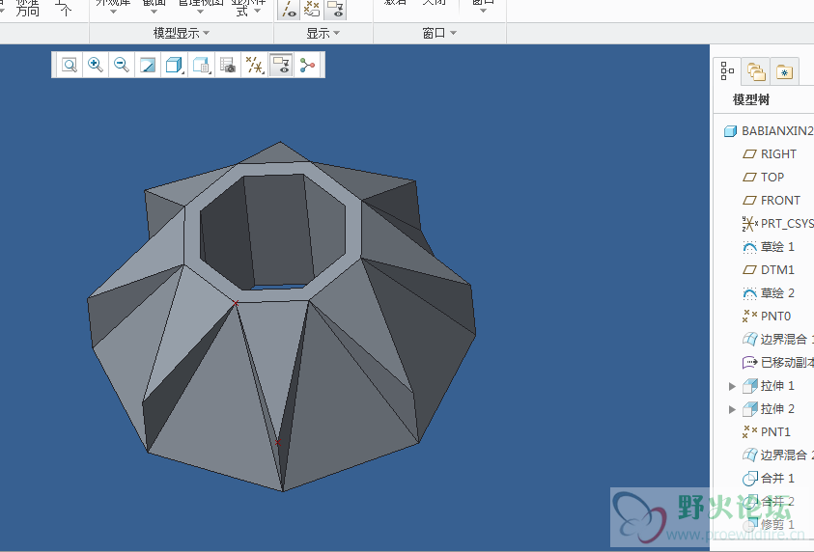This screenshot has height=552, width=814.
Task: Open the 模型显示 group dropdown
Action: click(182, 33)
